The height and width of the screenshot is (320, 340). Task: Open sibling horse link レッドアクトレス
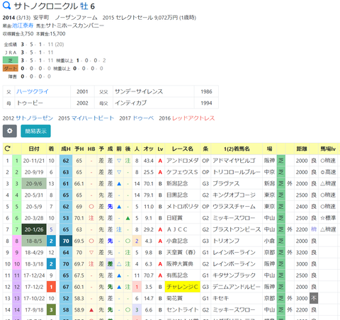tap(193, 118)
